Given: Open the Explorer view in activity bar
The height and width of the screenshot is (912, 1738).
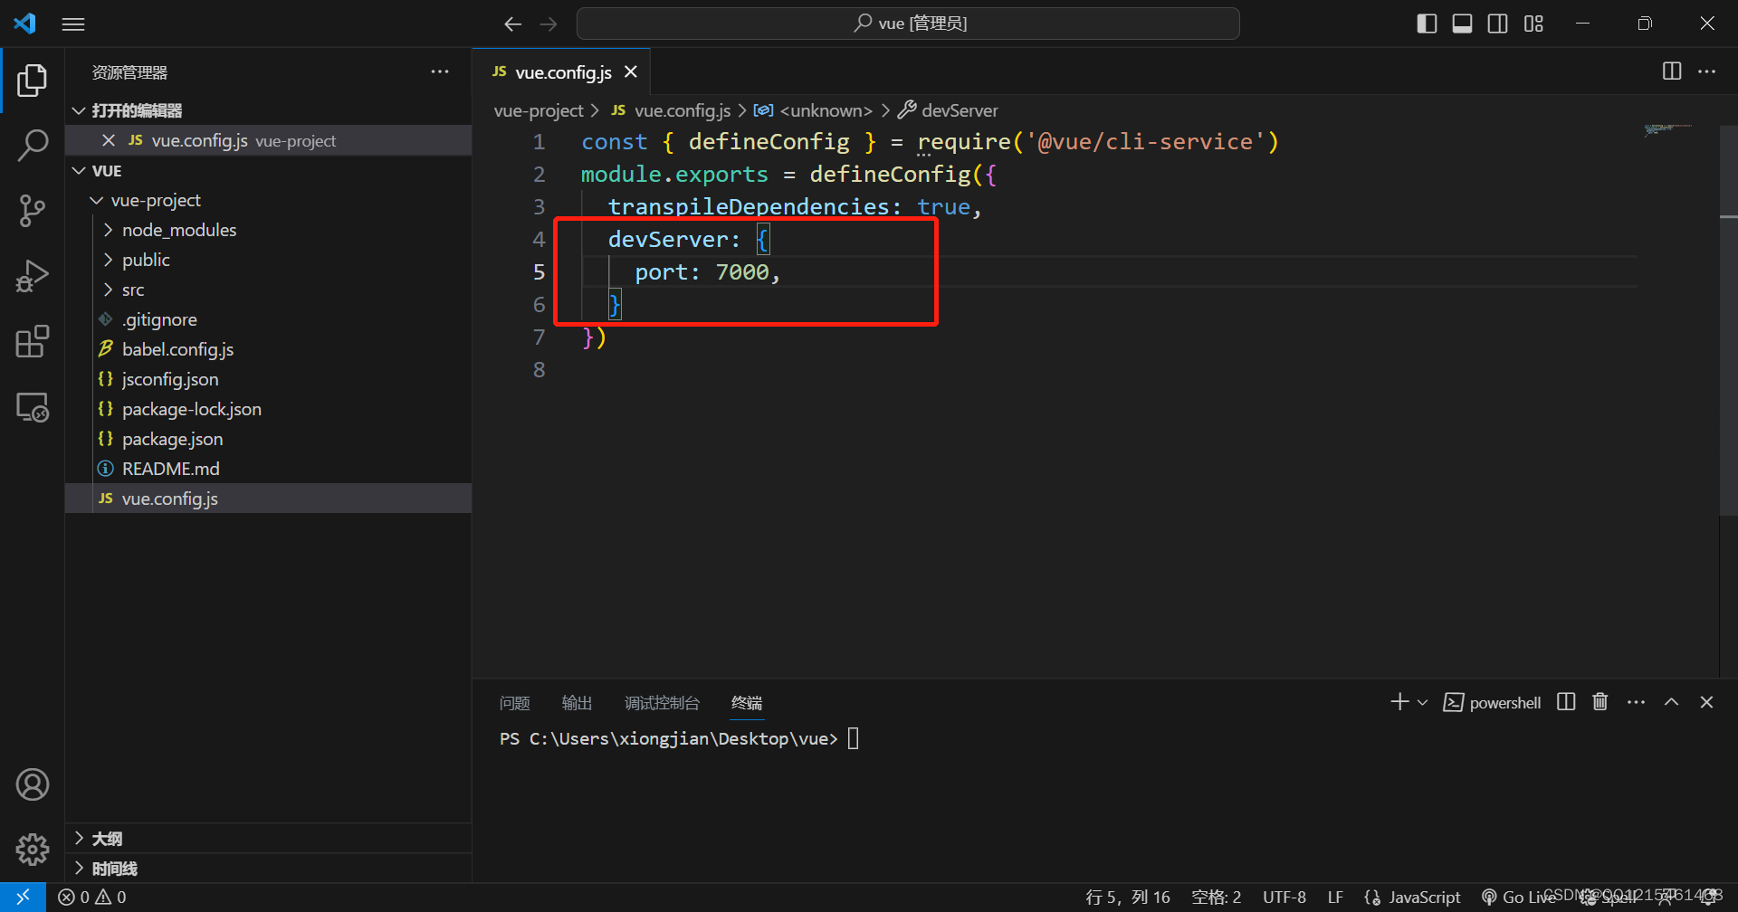Looking at the screenshot, I should click(33, 81).
